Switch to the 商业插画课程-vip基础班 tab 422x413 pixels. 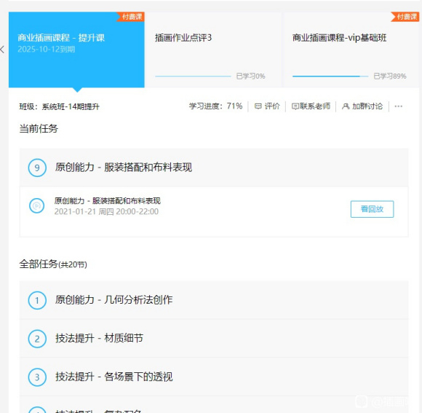(x=351, y=50)
